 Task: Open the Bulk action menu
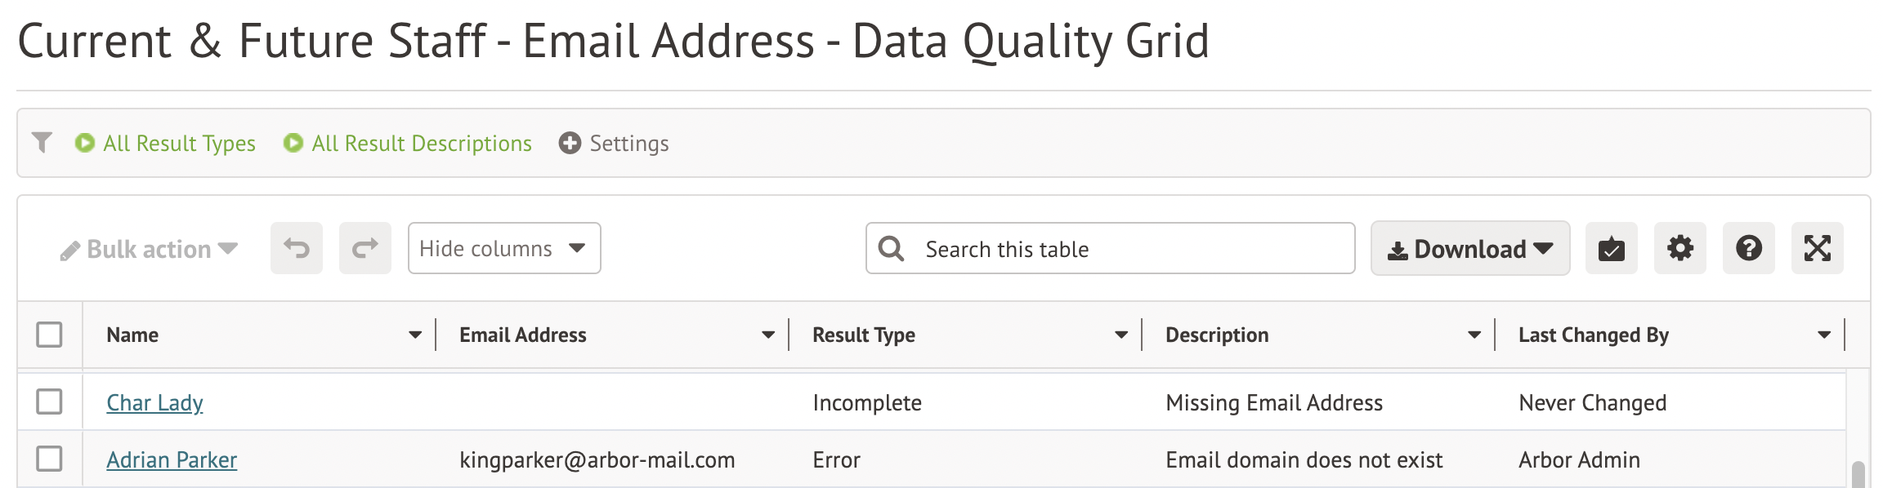coord(149,250)
